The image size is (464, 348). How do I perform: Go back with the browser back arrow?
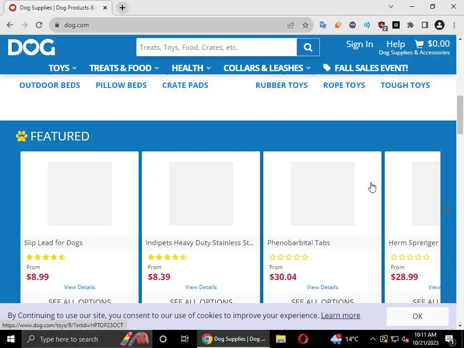10,25
